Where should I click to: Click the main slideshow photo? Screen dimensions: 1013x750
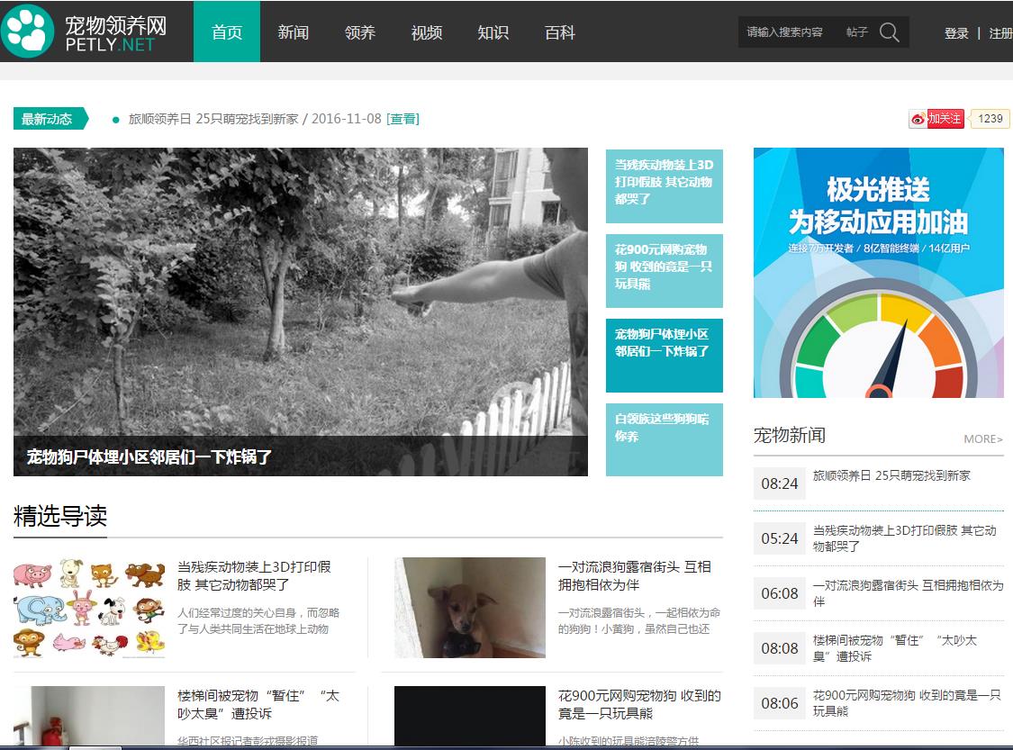point(301,292)
